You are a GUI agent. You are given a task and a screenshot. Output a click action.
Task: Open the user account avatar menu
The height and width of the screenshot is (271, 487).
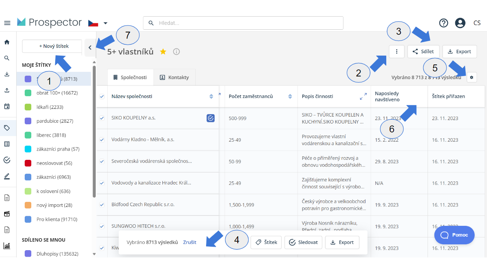click(x=460, y=23)
